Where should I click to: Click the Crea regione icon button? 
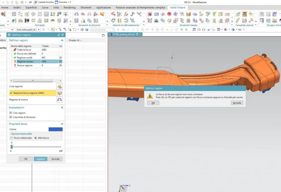(x=59, y=86)
